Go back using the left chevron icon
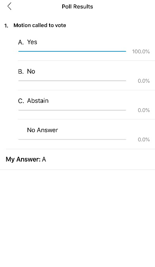 point(10,6)
